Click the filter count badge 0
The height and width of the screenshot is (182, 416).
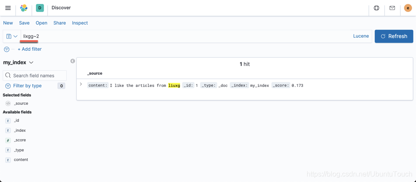tap(61, 86)
